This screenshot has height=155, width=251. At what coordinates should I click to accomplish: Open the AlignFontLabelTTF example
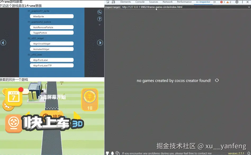click(x=52, y=65)
